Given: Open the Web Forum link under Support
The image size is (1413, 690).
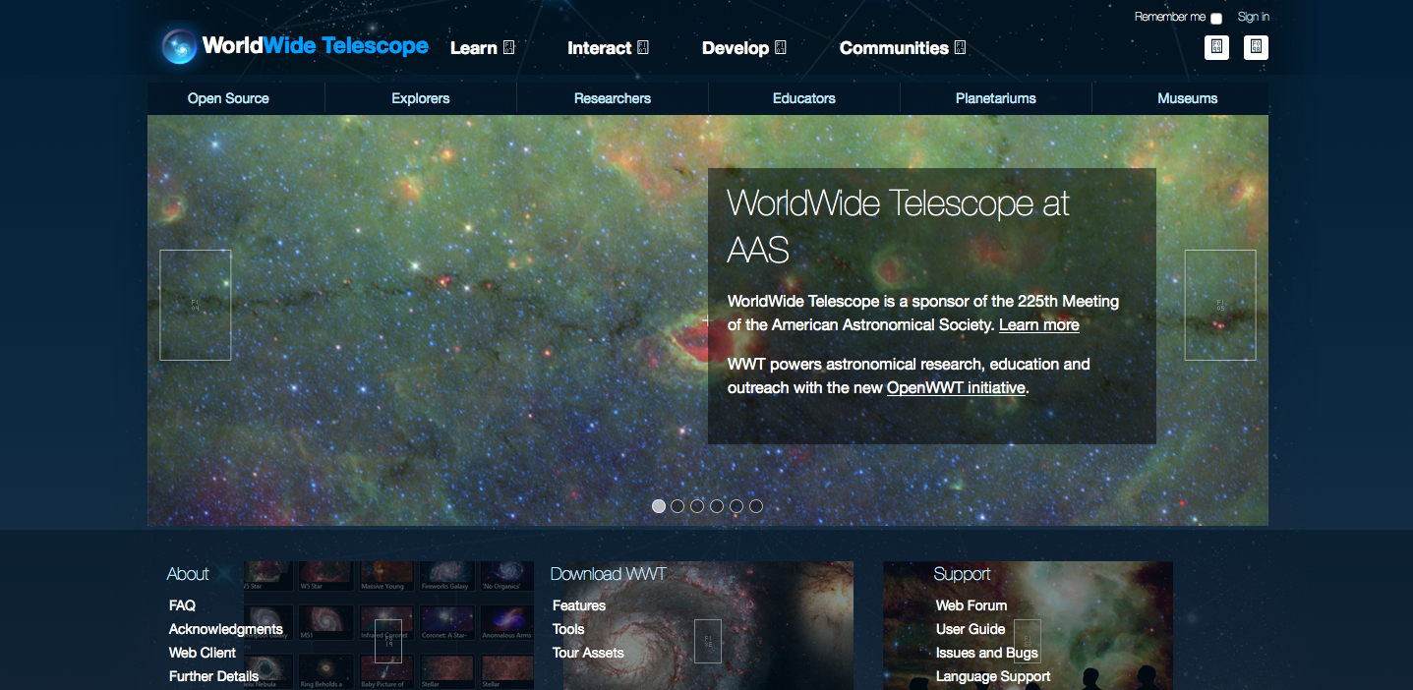Looking at the screenshot, I should coord(971,605).
